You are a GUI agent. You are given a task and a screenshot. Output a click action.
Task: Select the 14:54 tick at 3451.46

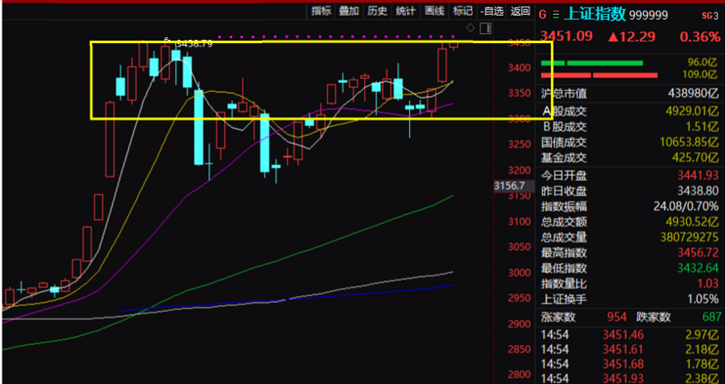[630, 334]
